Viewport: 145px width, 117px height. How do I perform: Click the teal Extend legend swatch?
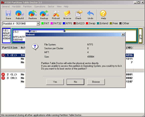(98, 23)
